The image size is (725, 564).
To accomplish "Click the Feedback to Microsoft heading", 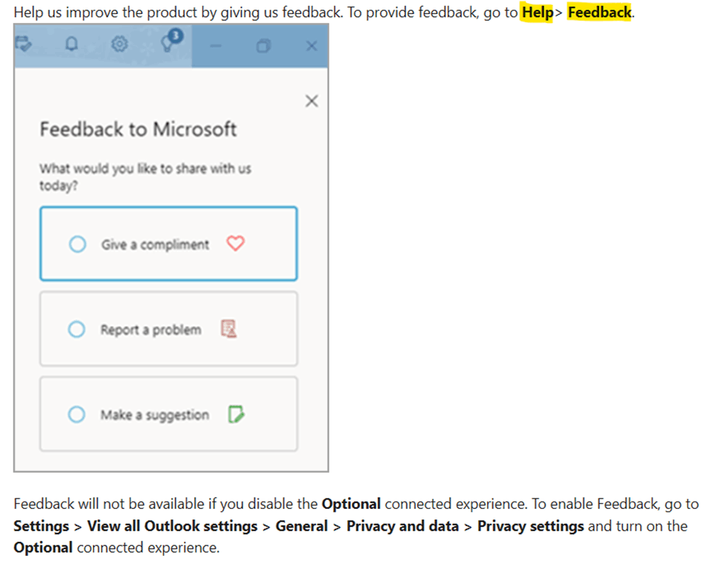I will point(138,129).
